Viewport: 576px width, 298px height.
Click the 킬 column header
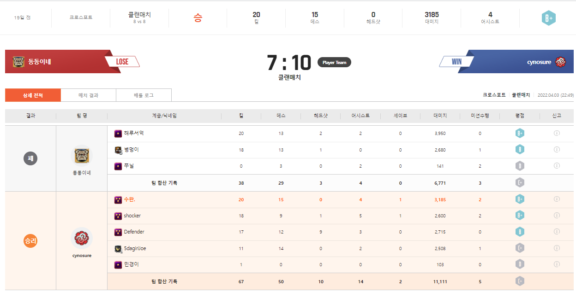click(241, 116)
